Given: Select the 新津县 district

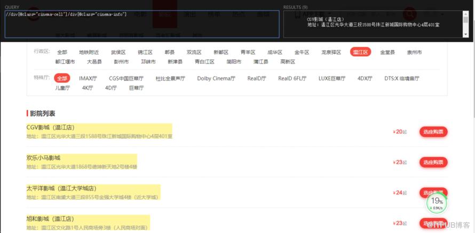Looking at the screenshot, I should 175,62.
